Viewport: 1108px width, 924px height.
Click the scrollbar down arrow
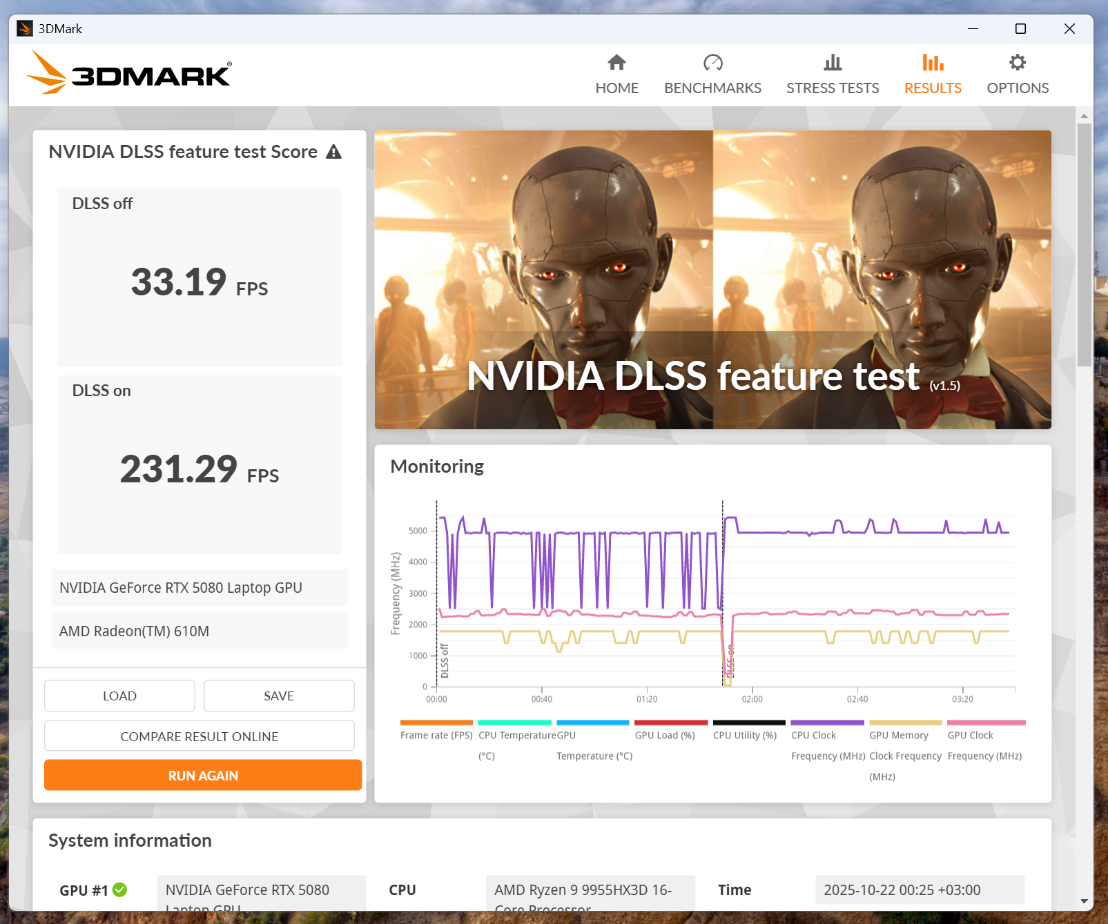point(1084,901)
